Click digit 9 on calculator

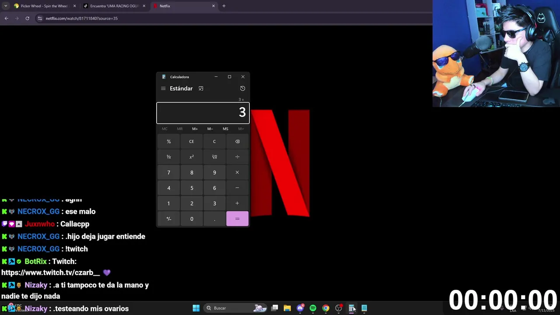[214, 172]
